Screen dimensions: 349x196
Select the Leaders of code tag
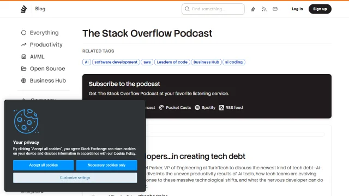[x=172, y=62]
